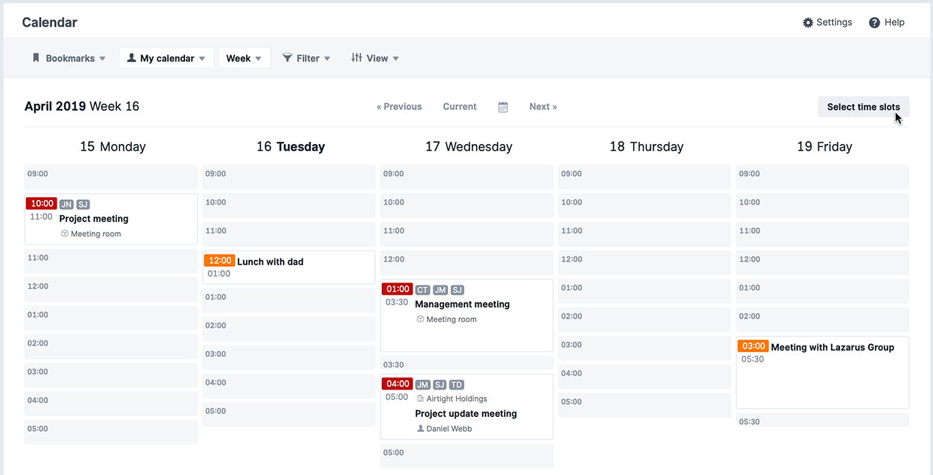Click the Select time slots button

863,106
